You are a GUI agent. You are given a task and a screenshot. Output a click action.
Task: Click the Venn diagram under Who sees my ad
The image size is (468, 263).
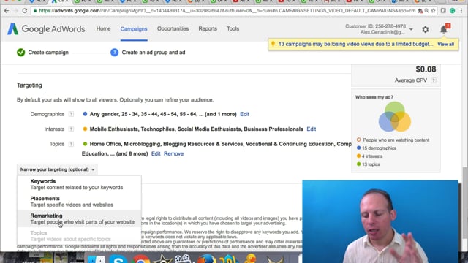395,117
